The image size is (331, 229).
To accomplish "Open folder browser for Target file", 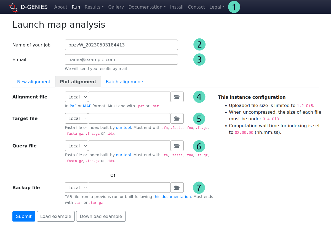I will pos(177,119).
